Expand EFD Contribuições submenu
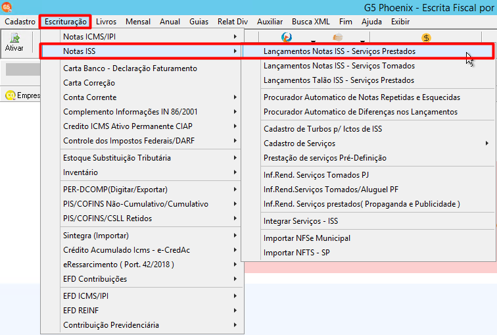Screen dimensions: 497x335 point(141,279)
